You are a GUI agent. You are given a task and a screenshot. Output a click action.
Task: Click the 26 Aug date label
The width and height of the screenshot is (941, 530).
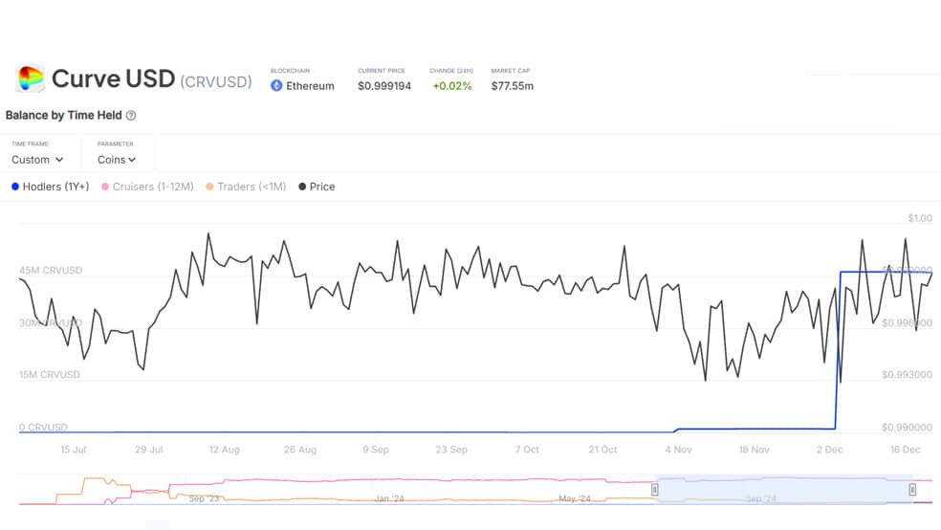[x=300, y=450]
